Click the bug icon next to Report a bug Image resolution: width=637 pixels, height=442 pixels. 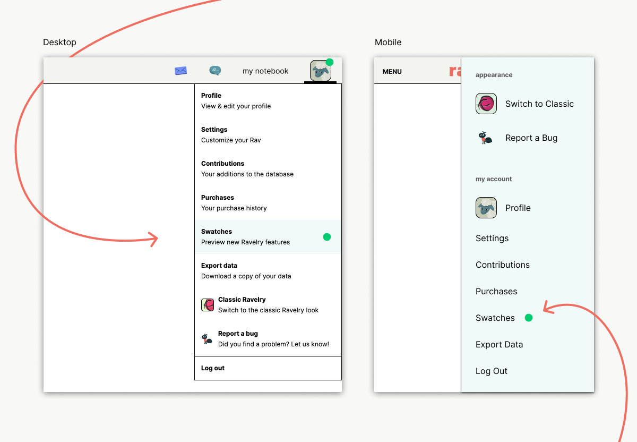208,339
